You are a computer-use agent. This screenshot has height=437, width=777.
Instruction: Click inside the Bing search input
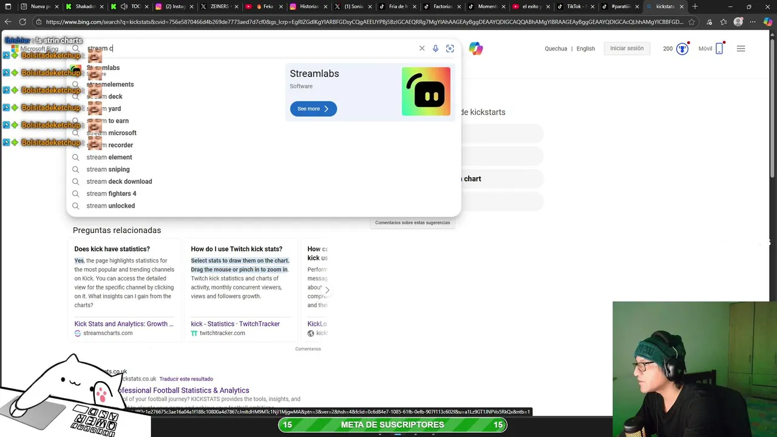click(x=249, y=49)
